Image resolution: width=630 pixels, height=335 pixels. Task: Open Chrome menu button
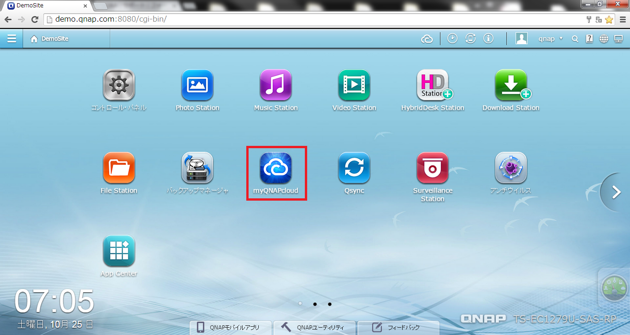point(623,19)
